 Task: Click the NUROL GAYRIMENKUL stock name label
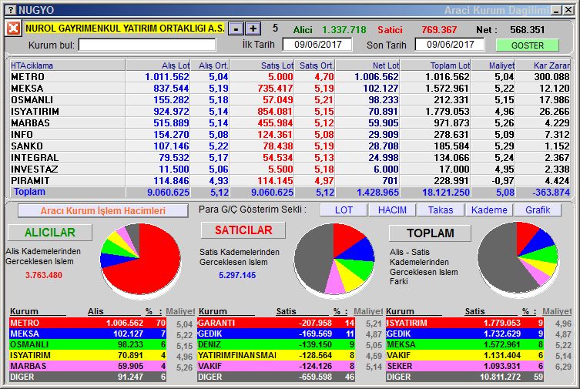point(125,28)
